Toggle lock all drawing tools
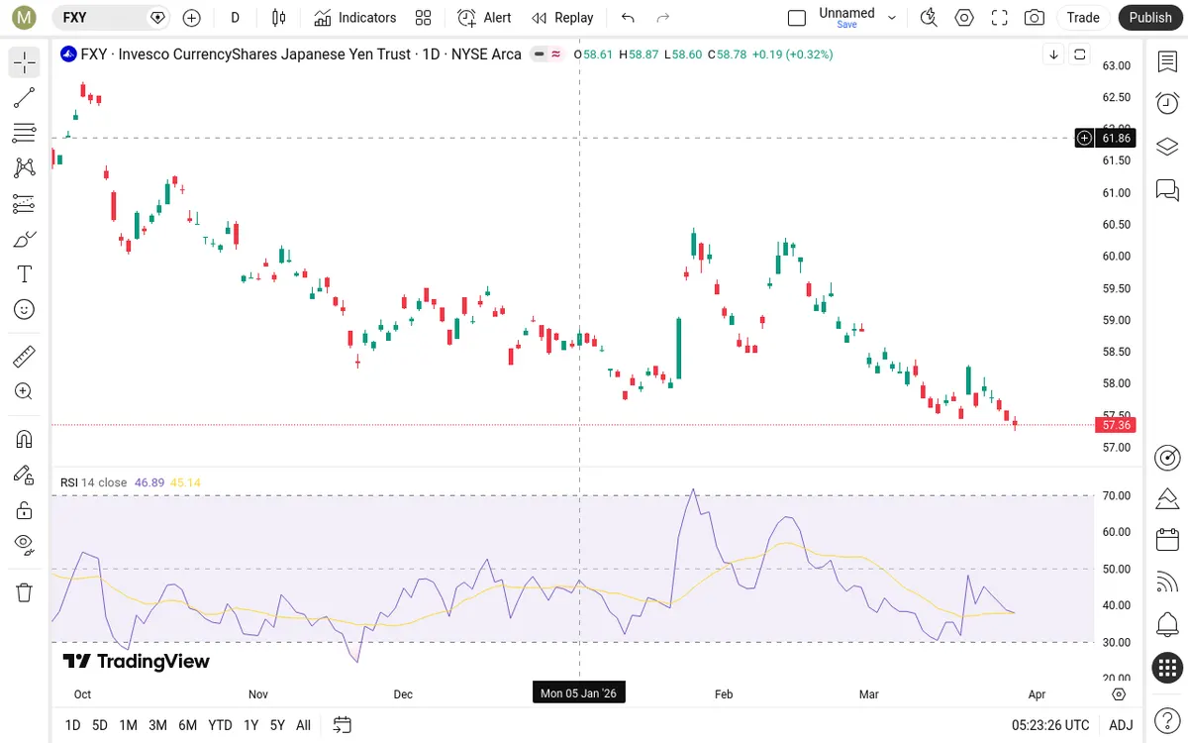The height and width of the screenshot is (743, 1188). (25, 510)
